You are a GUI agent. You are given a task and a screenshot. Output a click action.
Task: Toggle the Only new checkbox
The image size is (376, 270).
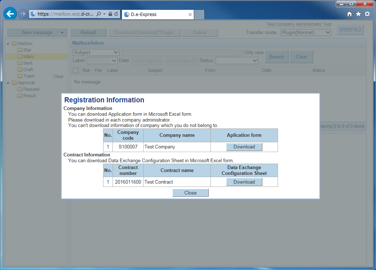coord(240,53)
